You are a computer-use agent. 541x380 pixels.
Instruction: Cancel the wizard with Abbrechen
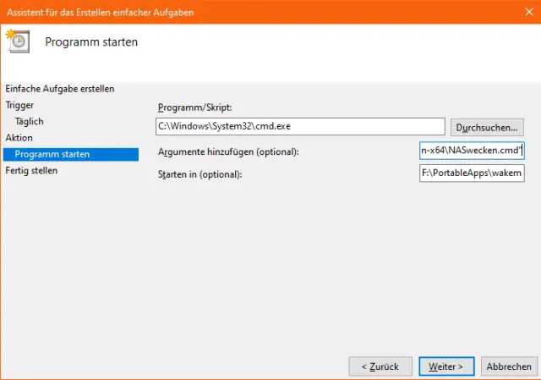click(x=509, y=366)
